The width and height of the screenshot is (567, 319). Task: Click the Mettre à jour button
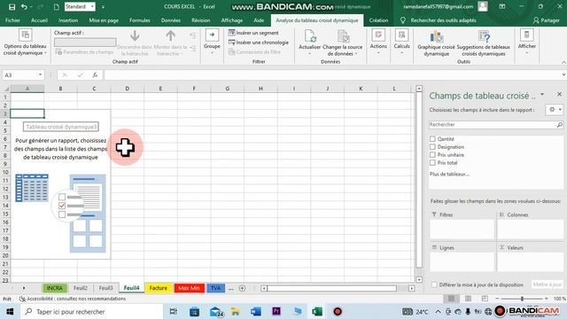coord(548,284)
